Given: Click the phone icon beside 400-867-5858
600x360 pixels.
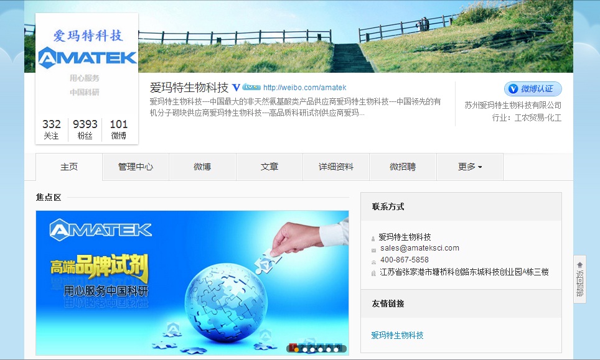Looking at the screenshot, I should tap(373, 261).
